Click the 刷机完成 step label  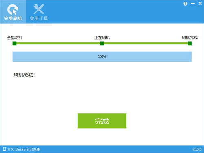point(190,38)
